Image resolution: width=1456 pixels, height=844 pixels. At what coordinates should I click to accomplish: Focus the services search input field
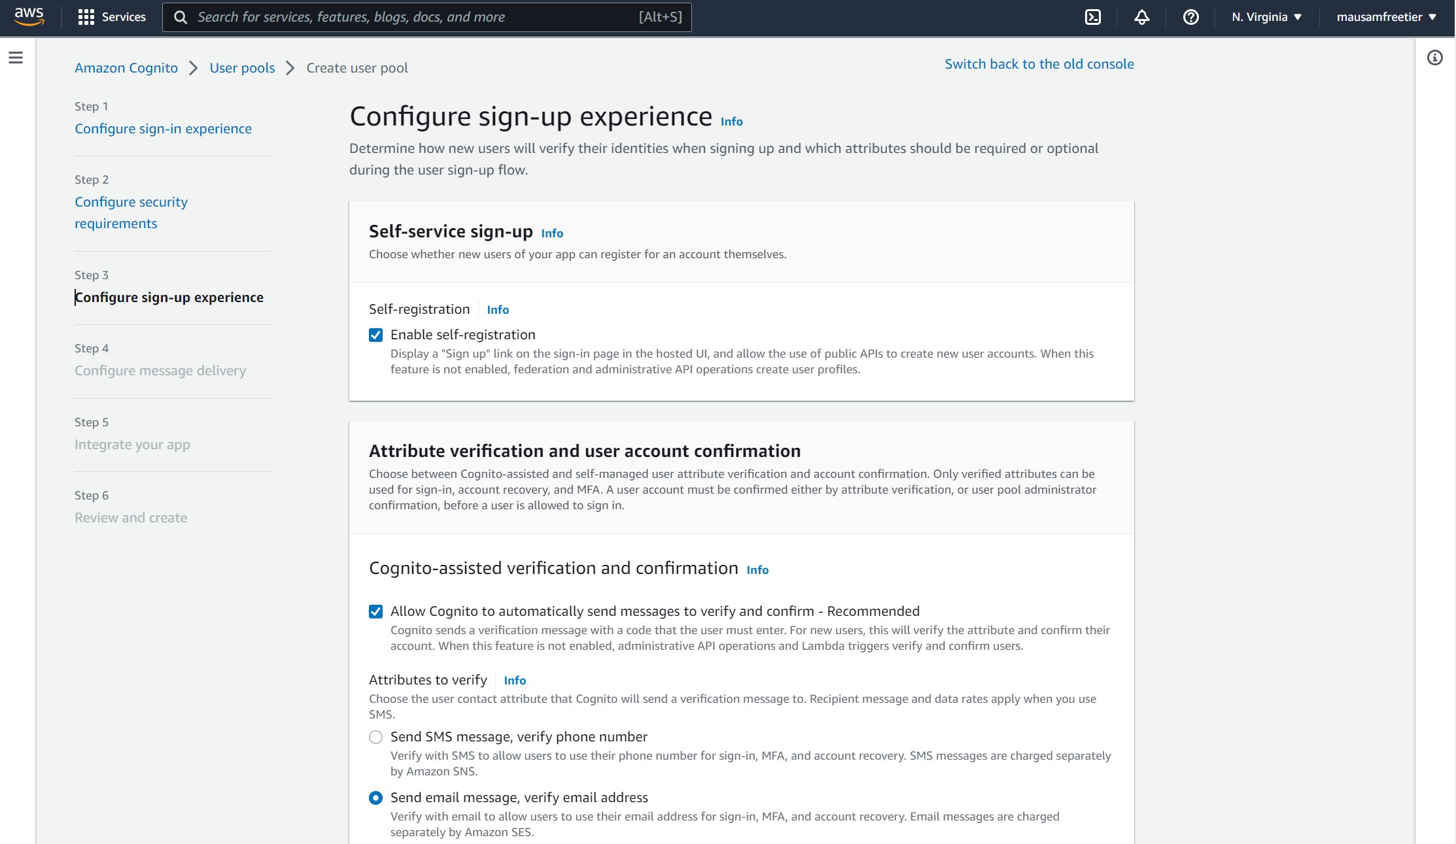pyautogui.click(x=416, y=17)
